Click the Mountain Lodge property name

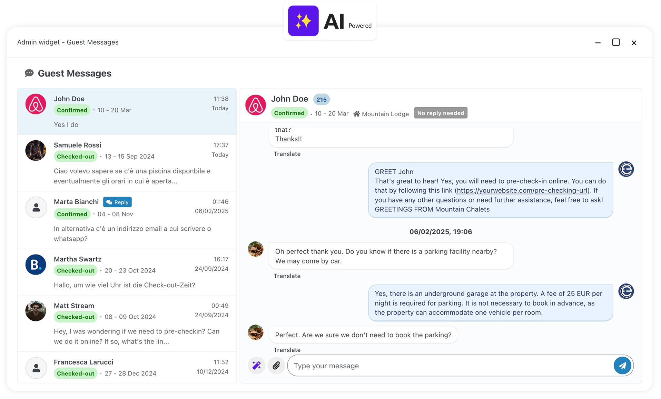click(x=385, y=114)
